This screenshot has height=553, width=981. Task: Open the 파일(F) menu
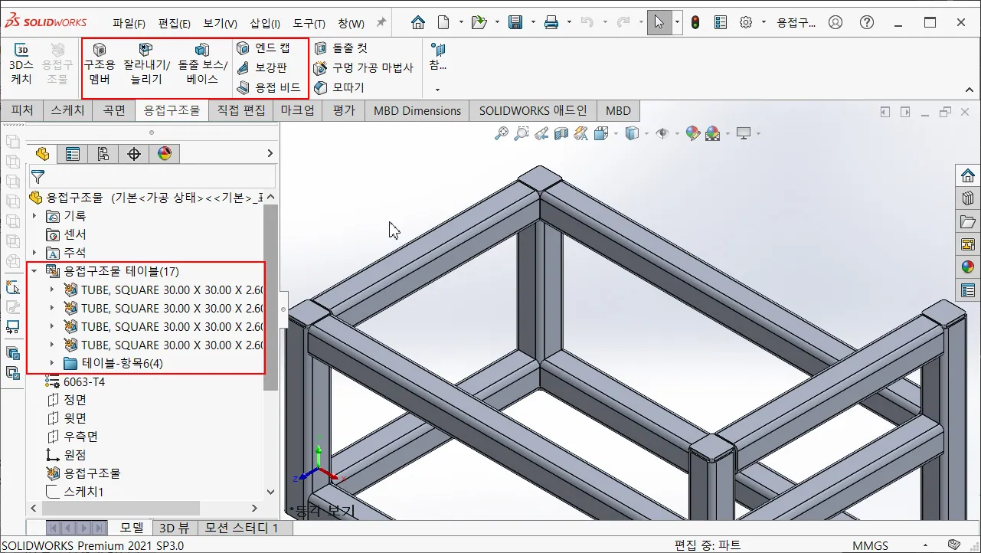coord(129,23)
